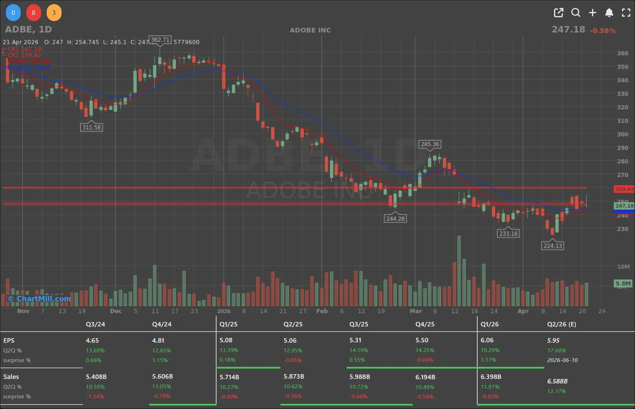Click the red "8" rating badge
The width and height of the screenshot is (635, 409).
[x=34, y=12]
